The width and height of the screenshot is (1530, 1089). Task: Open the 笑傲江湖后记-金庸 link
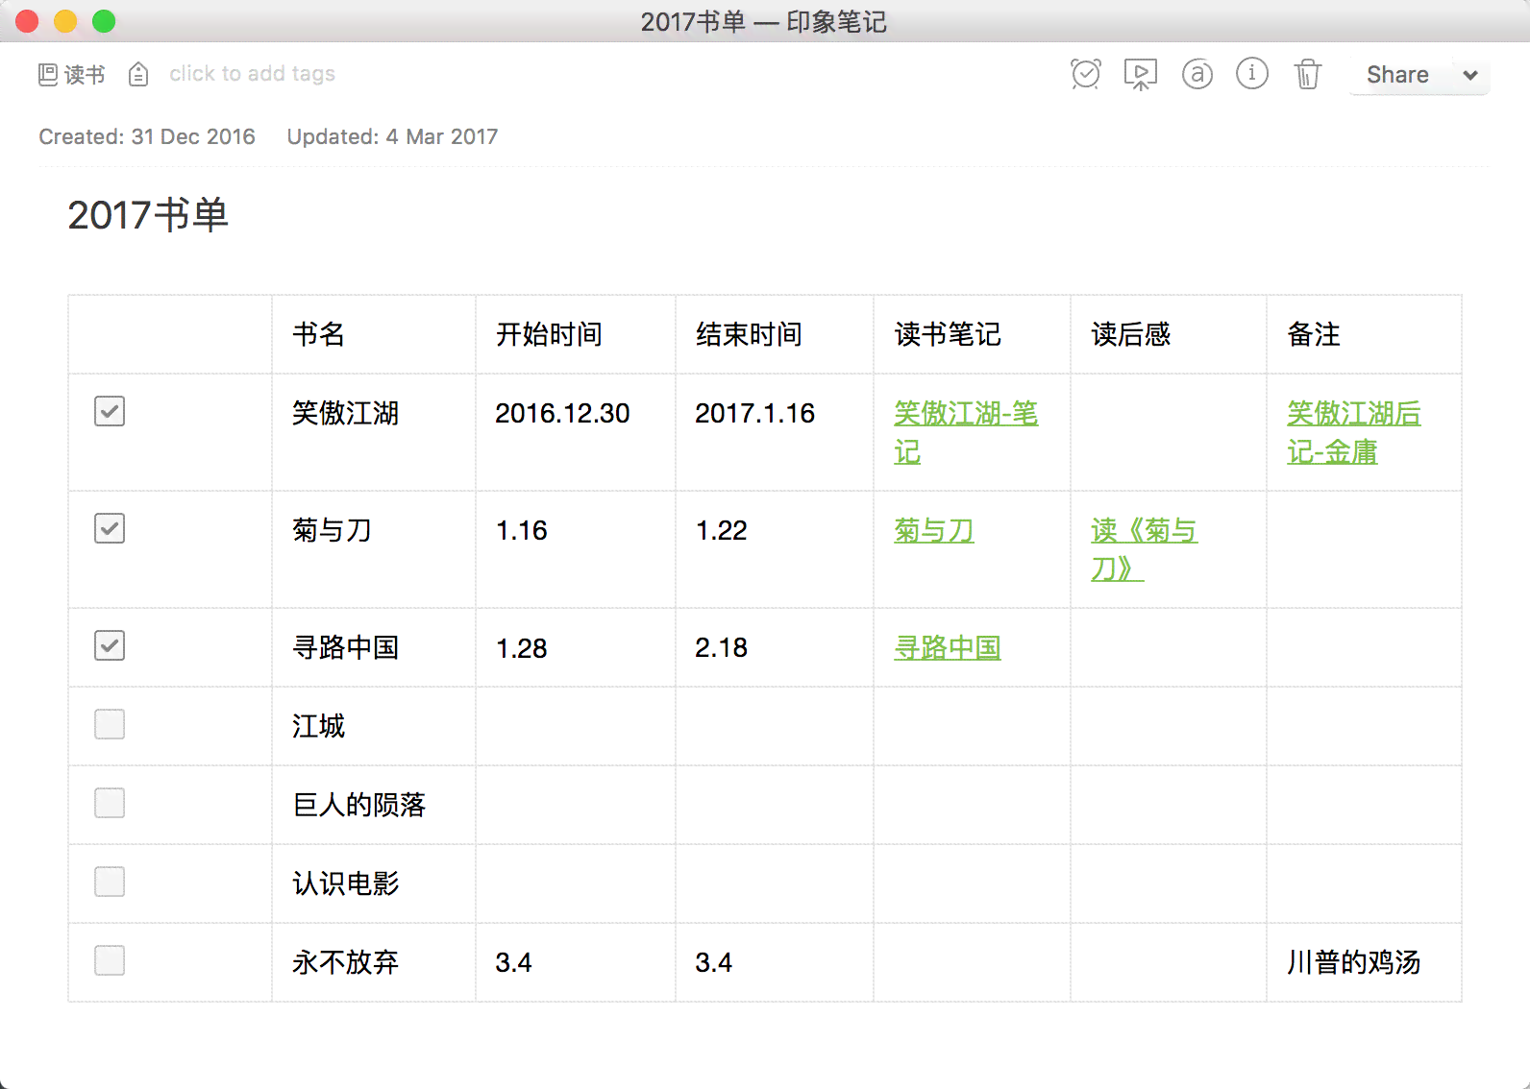tap(1354, 432)
